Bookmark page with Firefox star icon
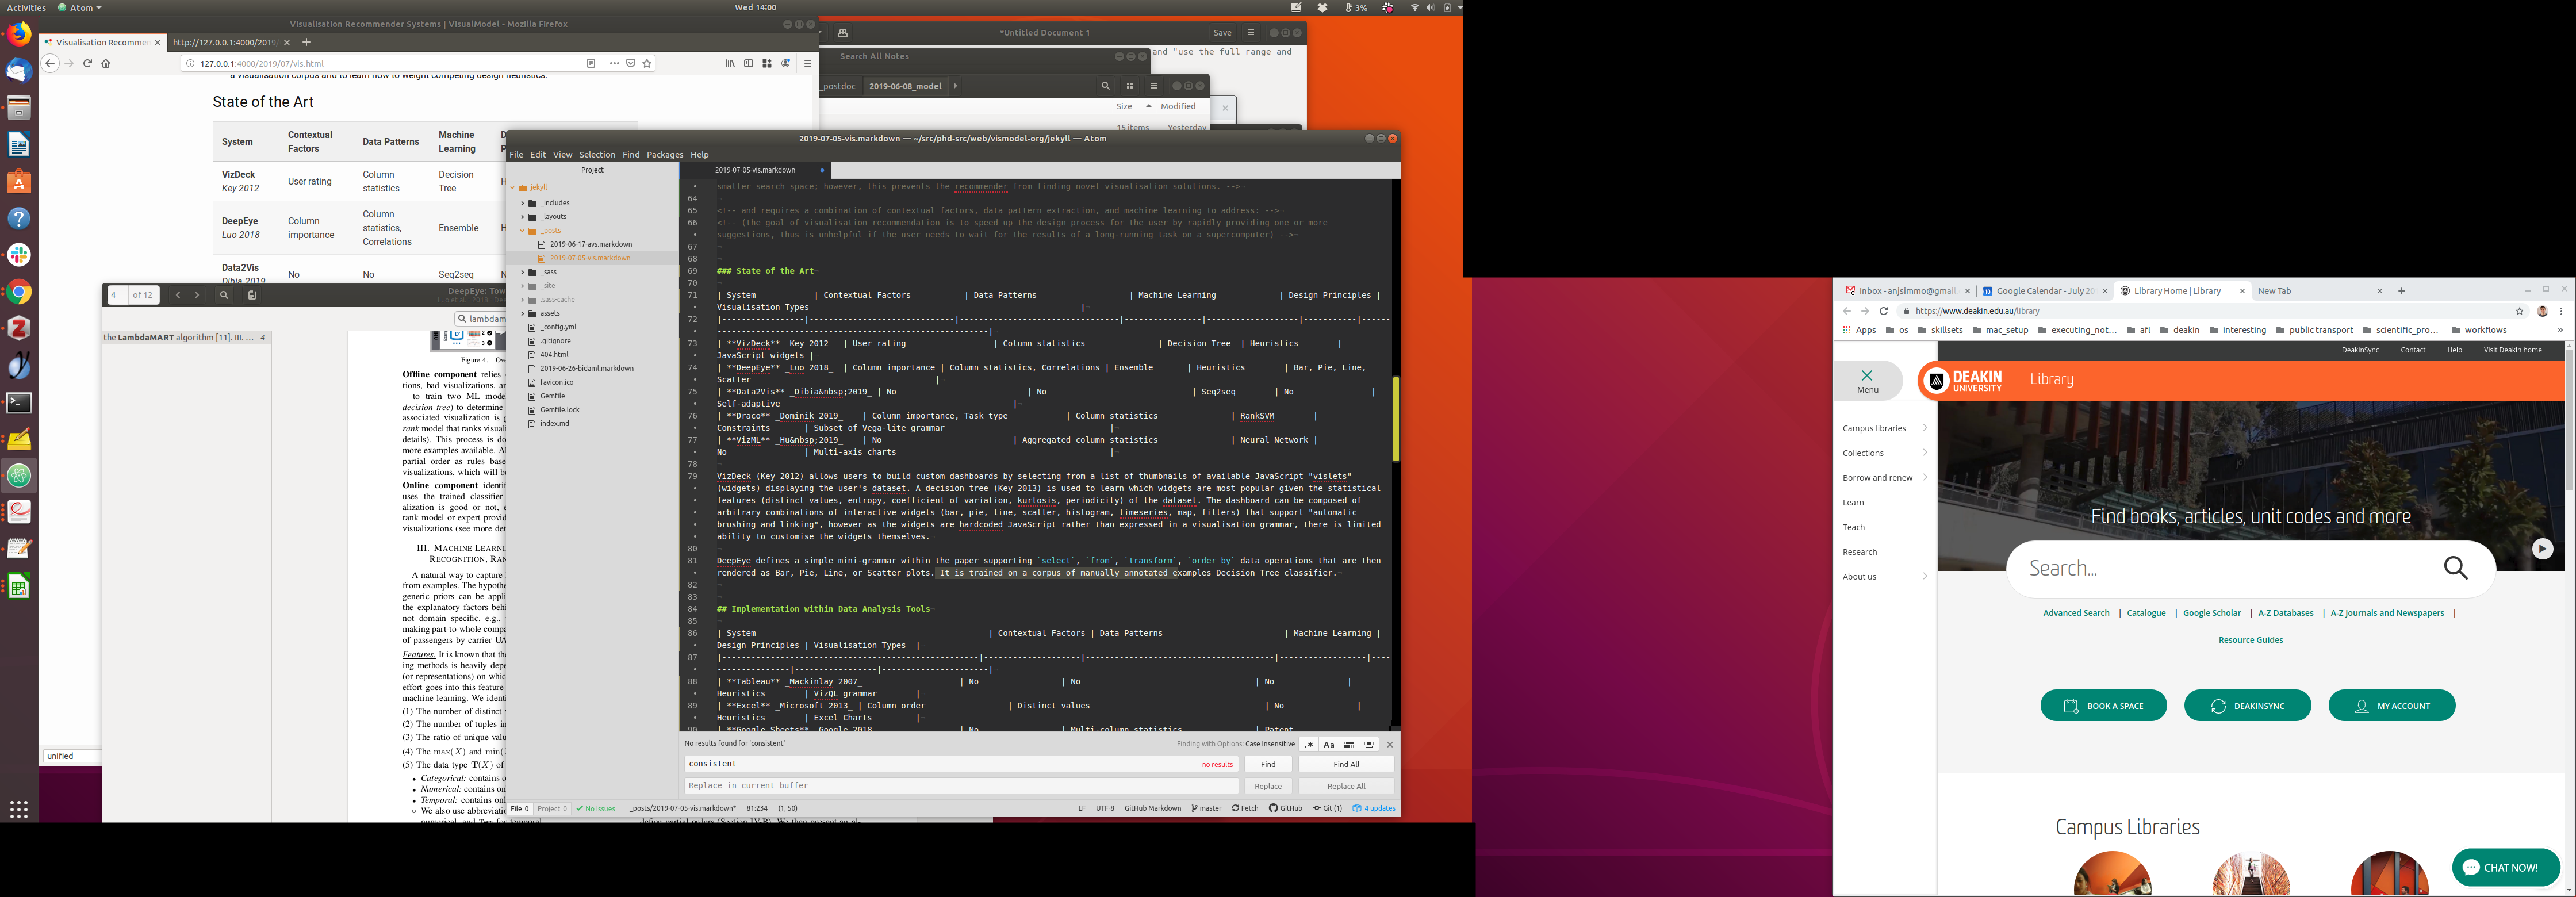Viewport: 2576px width, 897px height. pyautogui.click(x=647, y=63)
